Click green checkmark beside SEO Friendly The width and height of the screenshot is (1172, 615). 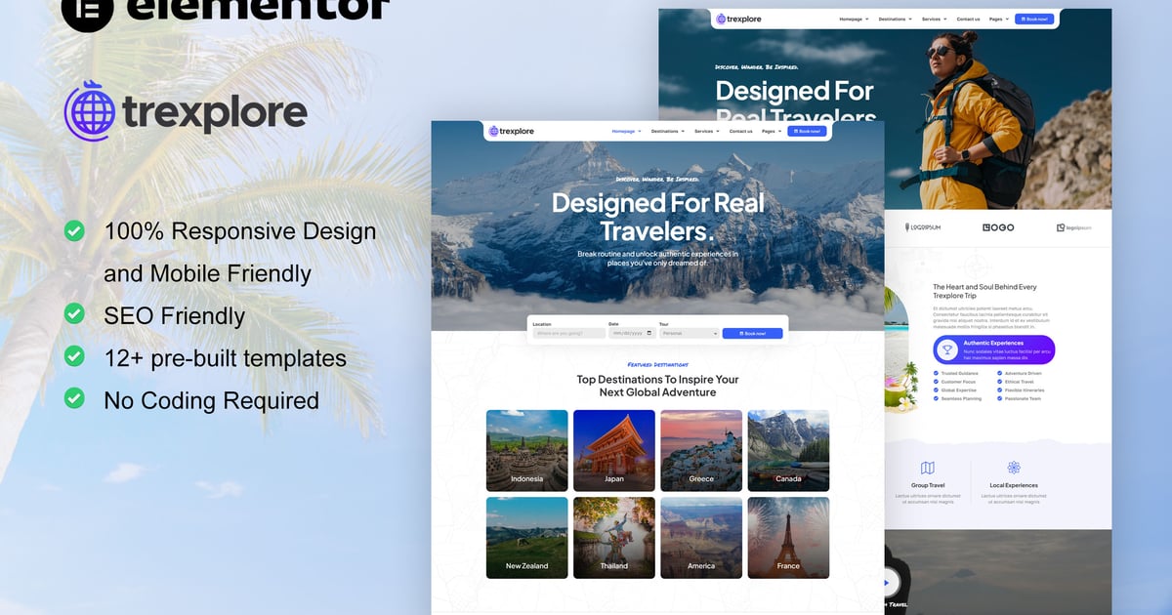click(x=74, y=313)
